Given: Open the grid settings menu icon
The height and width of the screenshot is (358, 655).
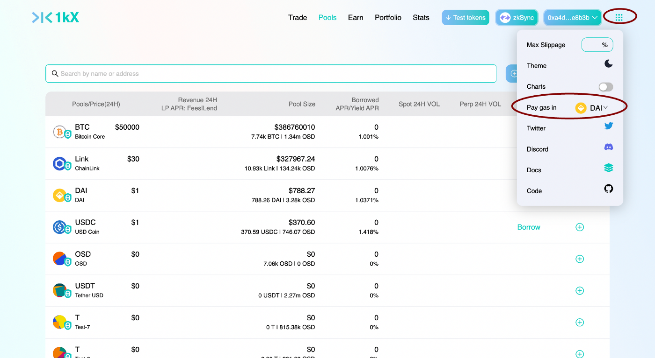Looking at the screenshot, I should click(619, 18).
